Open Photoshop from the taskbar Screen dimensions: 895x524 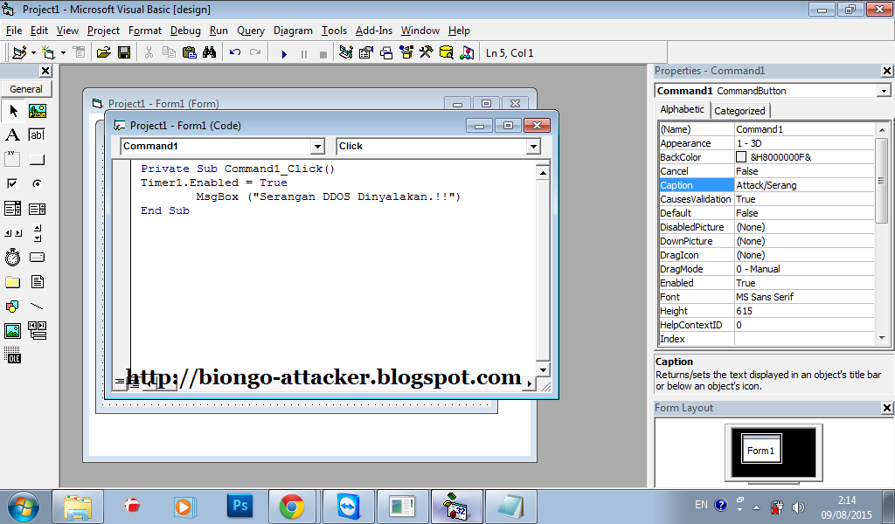pos(239,507)
